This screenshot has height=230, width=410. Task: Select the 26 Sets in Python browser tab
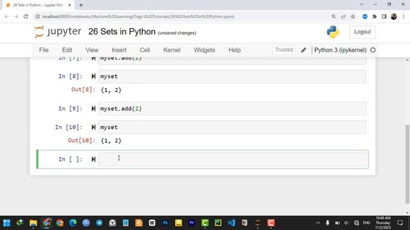pos(38,5)
